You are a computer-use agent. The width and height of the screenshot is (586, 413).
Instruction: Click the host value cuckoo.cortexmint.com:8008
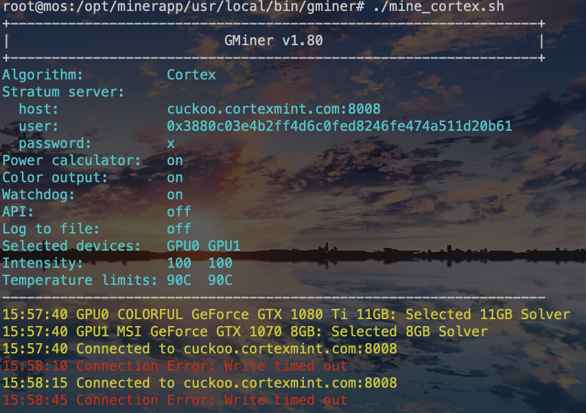coord(274,109)
